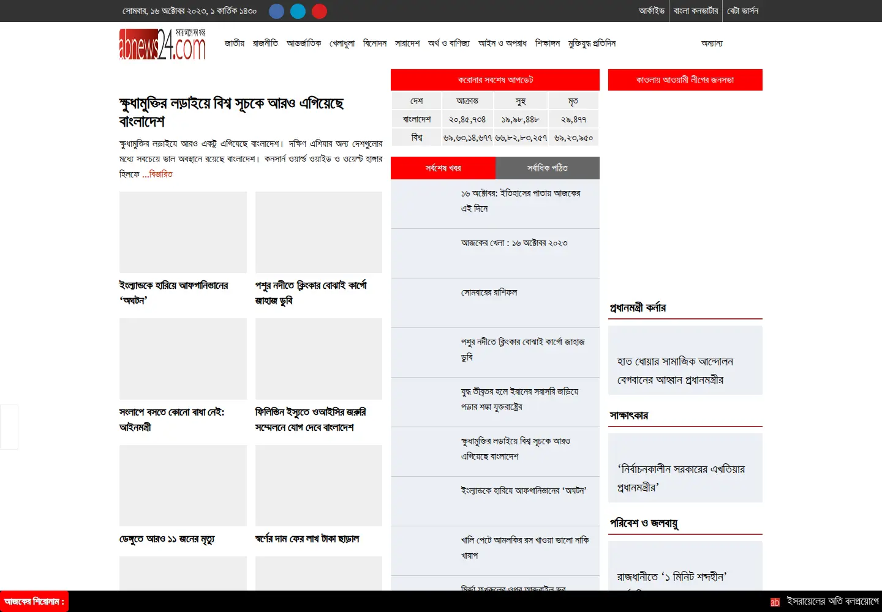Open the আর্কাইভ link in top bar
Screen dimensions: 882x612
[x=651, y=11]
